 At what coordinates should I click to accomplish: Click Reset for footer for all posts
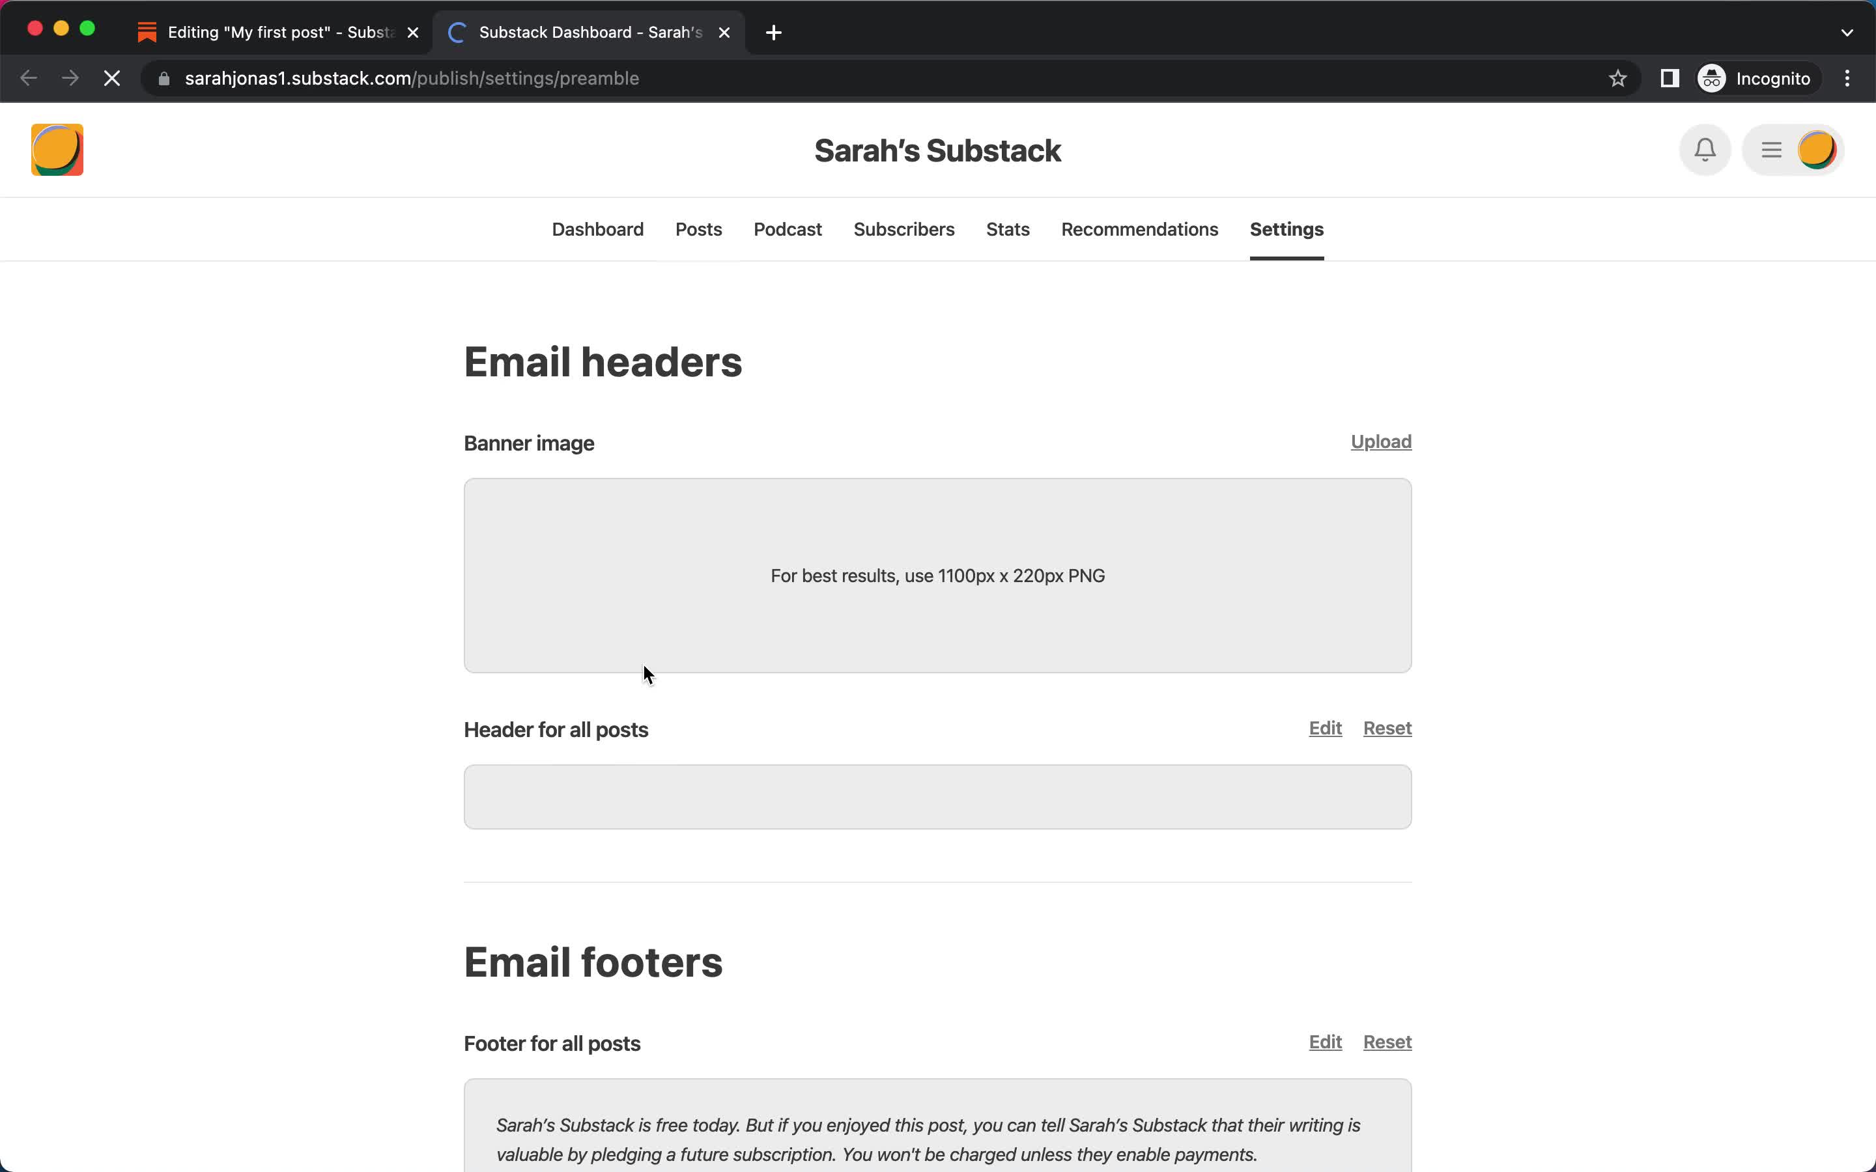click(1387, 1041)
